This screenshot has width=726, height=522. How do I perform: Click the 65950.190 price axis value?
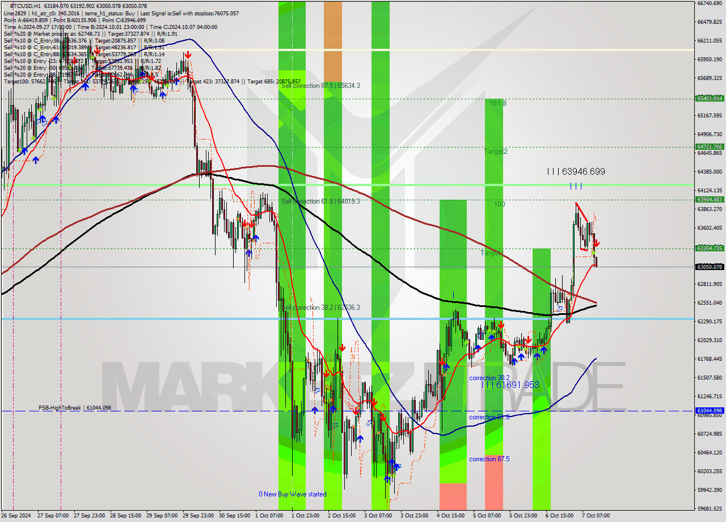click(x=710, y=59)
